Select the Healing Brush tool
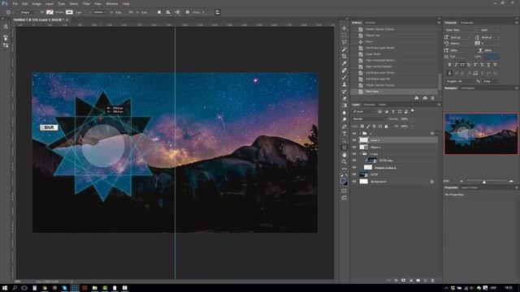 344,71
